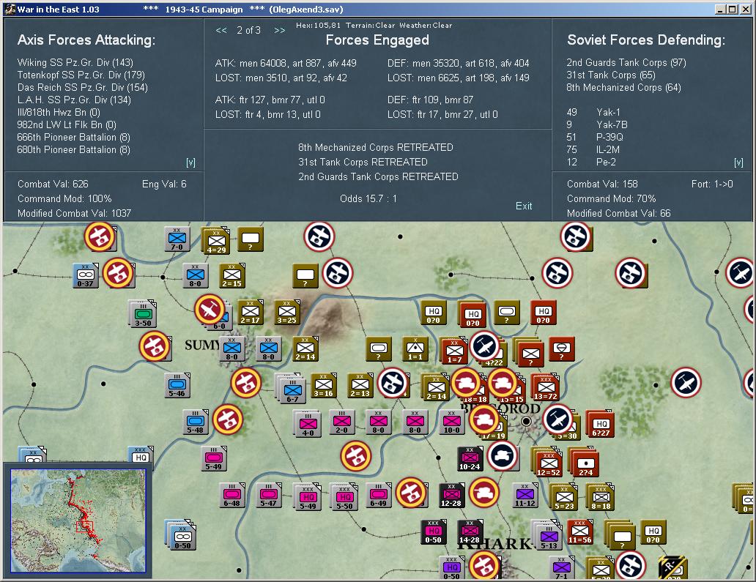Select the 2=13 Soviet infantry counter
The height and width of the screenshot is (582, 756).
pos(360,385)
